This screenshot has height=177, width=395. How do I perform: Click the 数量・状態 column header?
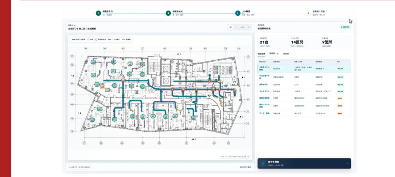click(x=298, y=61)
